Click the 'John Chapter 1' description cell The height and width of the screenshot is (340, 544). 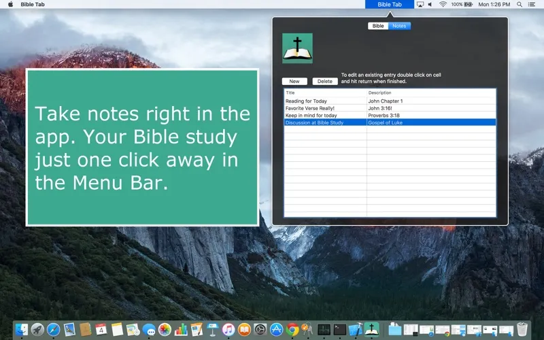[432, 101]
